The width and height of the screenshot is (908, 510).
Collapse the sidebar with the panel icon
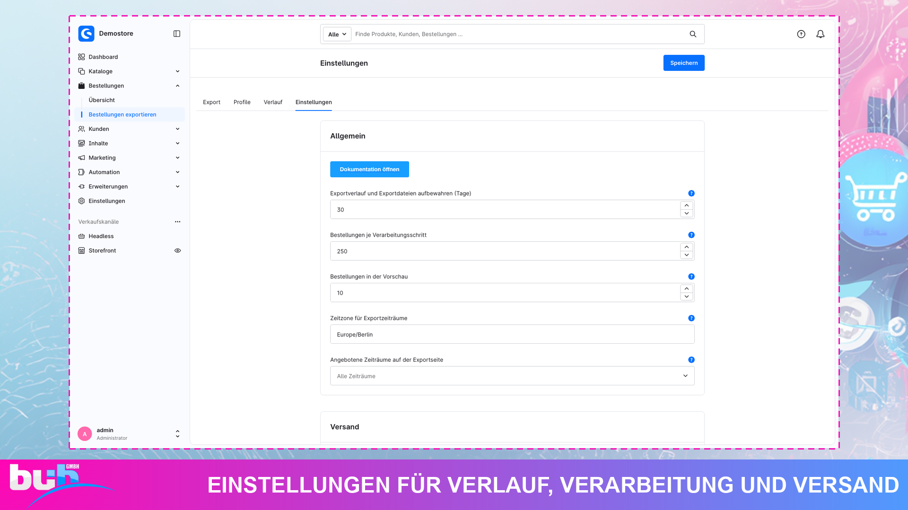click(177, 34)
